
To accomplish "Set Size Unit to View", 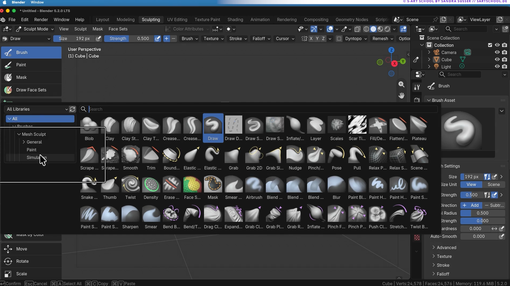I will click(471, 184).
